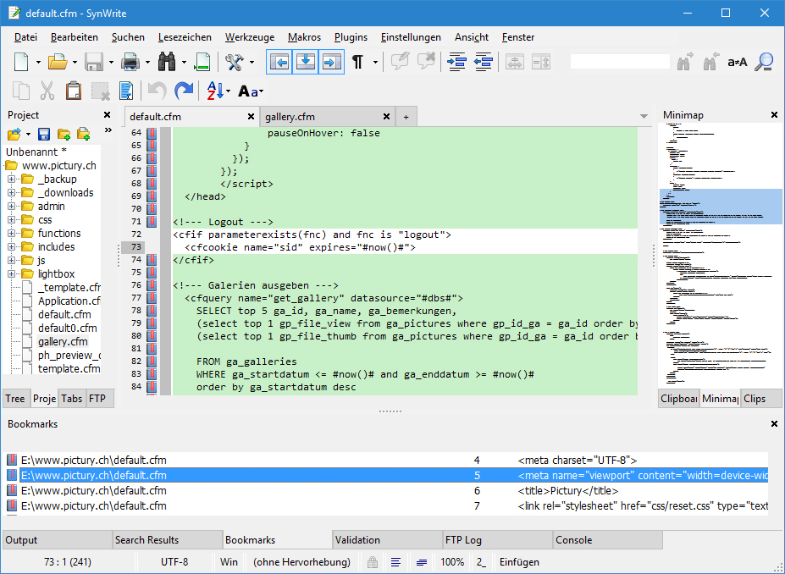Click the go-to-line page icon

[202, 62]
